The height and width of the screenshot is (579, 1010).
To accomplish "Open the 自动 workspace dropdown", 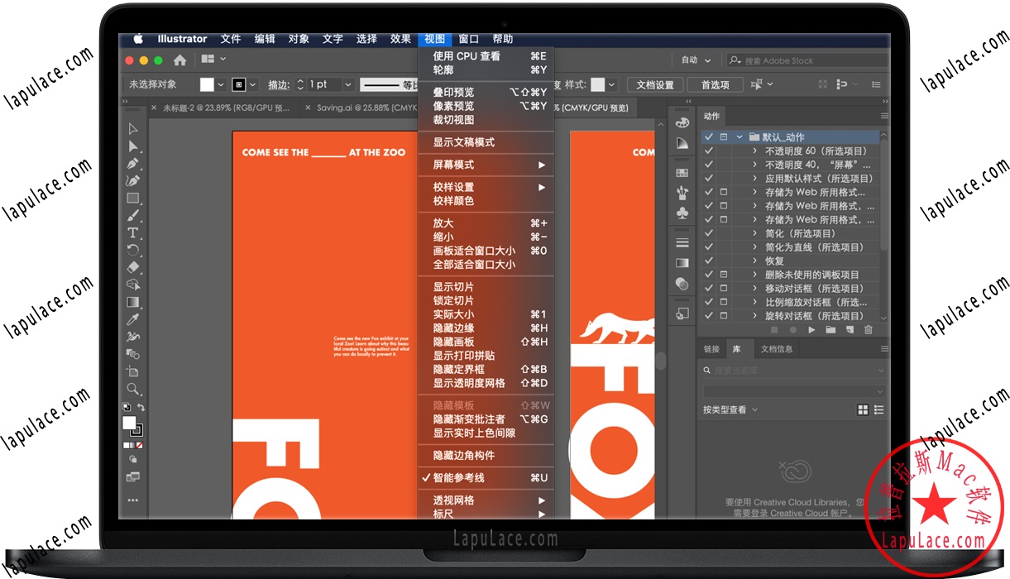I will 696,60.
